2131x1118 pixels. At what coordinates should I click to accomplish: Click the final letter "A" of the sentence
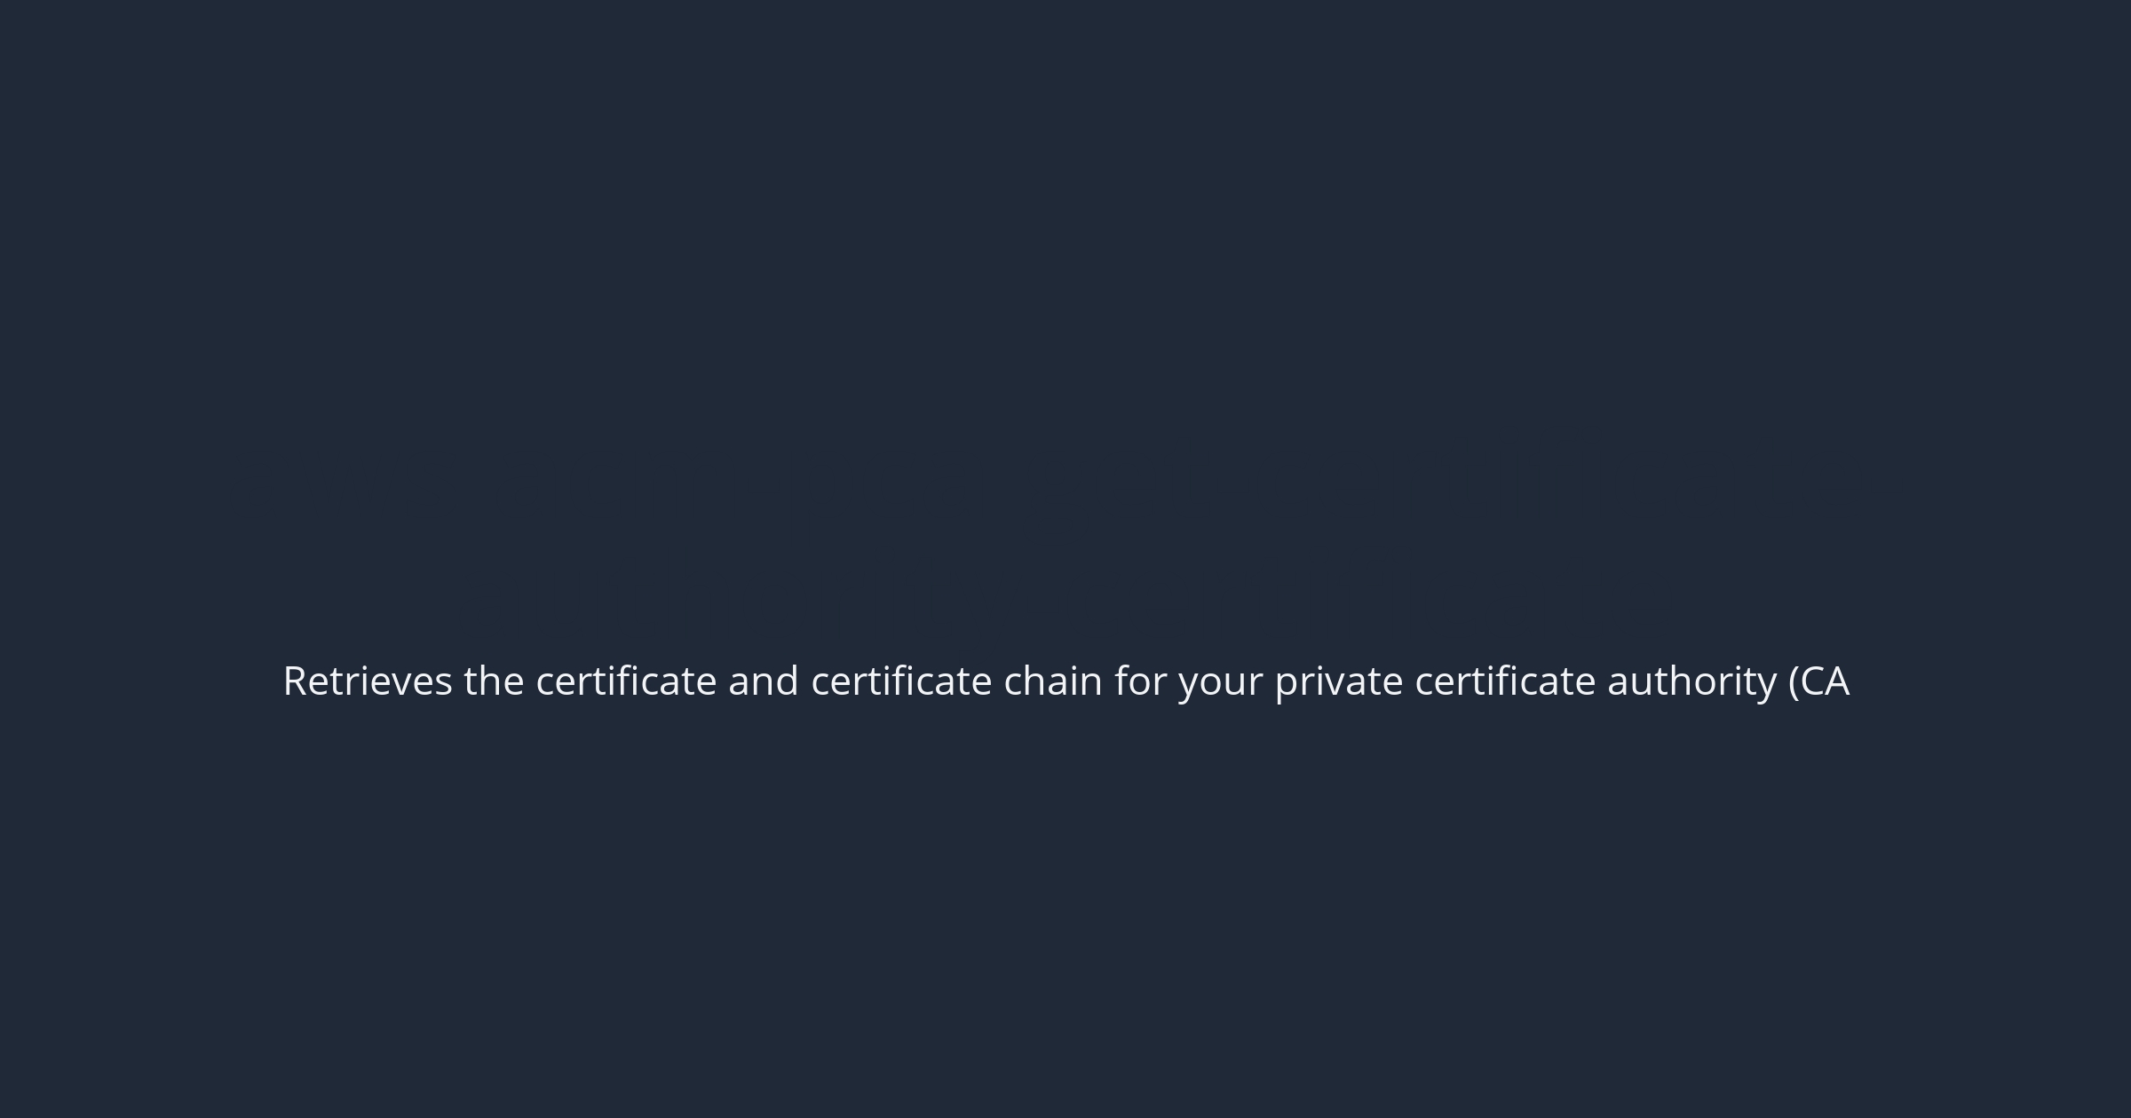point(1838,681)
